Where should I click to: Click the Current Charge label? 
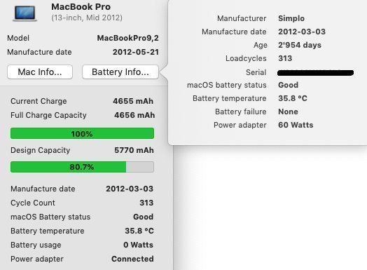coord(39,101)
